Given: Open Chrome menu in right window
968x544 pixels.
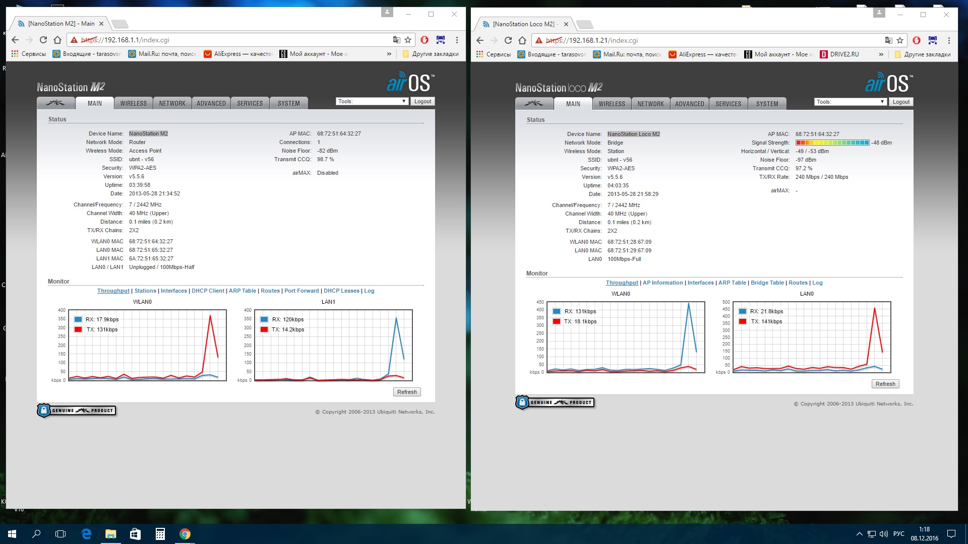Looking at the screenshot, I should [949, 40].
